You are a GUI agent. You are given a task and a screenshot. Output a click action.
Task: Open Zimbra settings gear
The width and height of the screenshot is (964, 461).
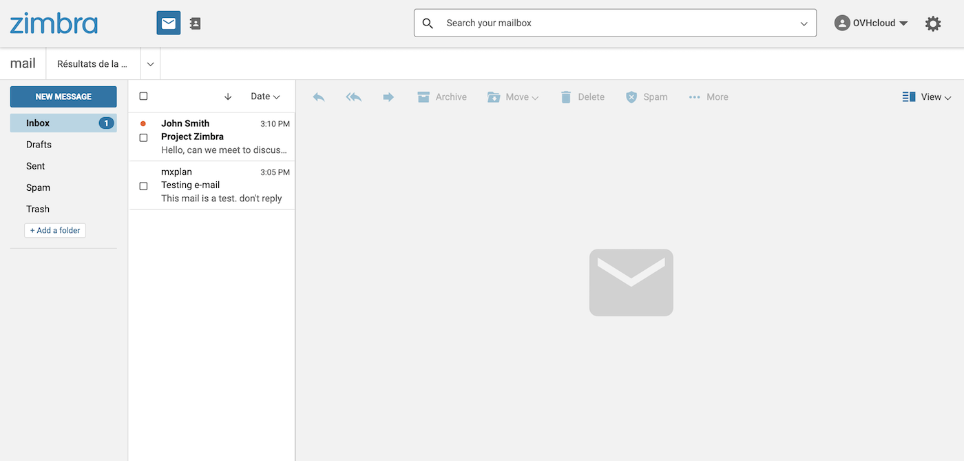pyautogui.click(x=933, y=23)
